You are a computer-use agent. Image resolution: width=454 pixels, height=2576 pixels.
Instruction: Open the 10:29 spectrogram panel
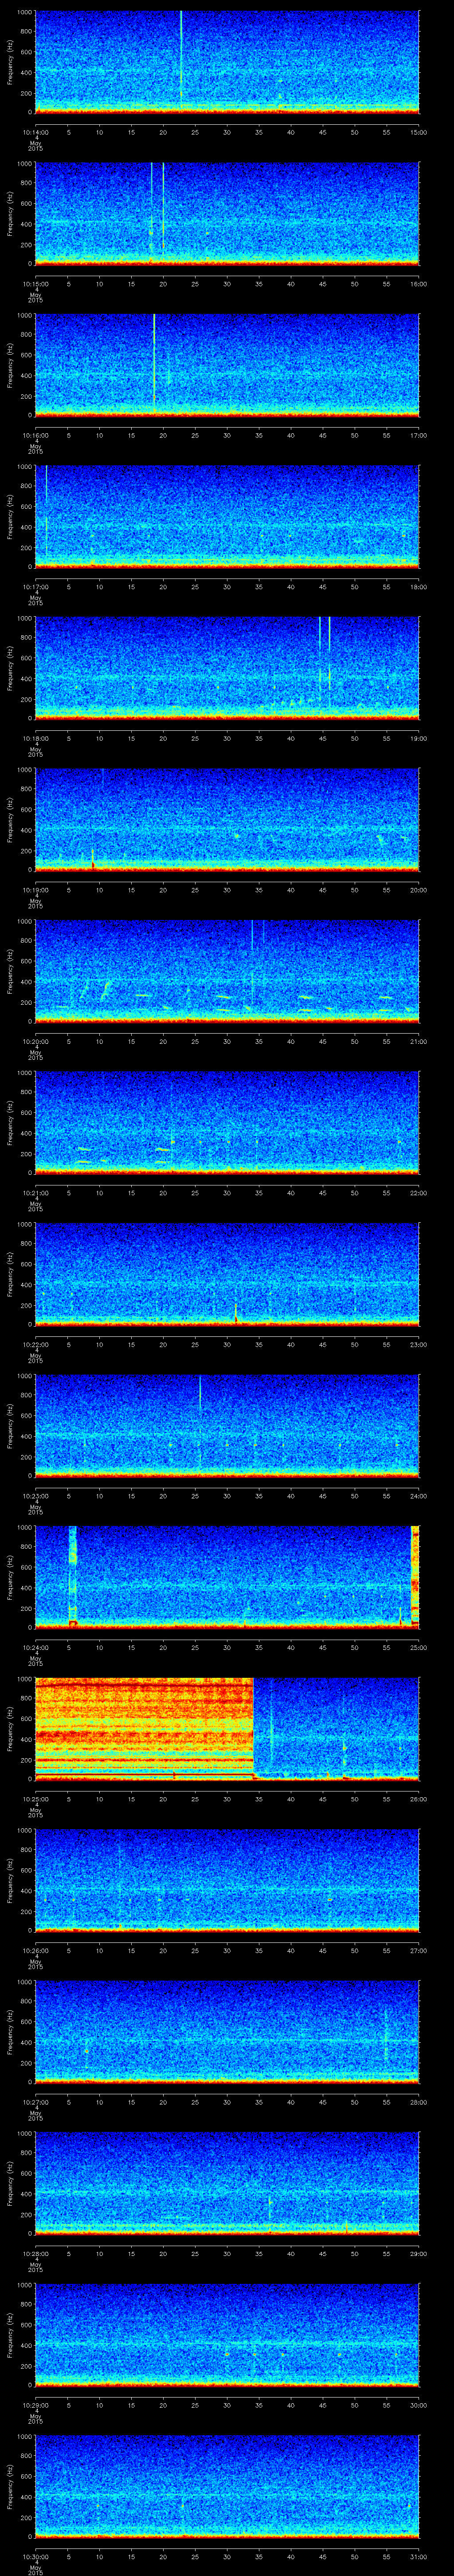tap(227, 2334)
